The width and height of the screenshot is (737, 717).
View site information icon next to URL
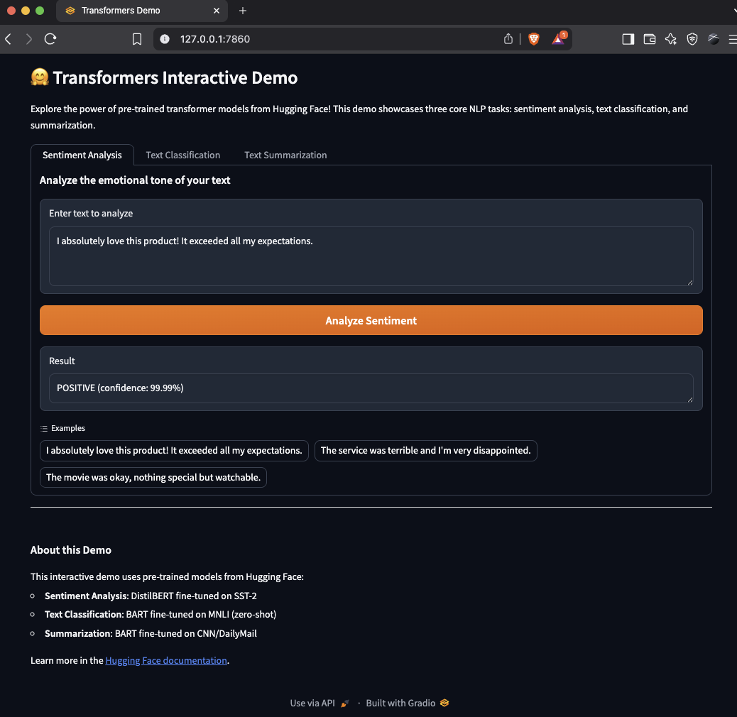165,39
